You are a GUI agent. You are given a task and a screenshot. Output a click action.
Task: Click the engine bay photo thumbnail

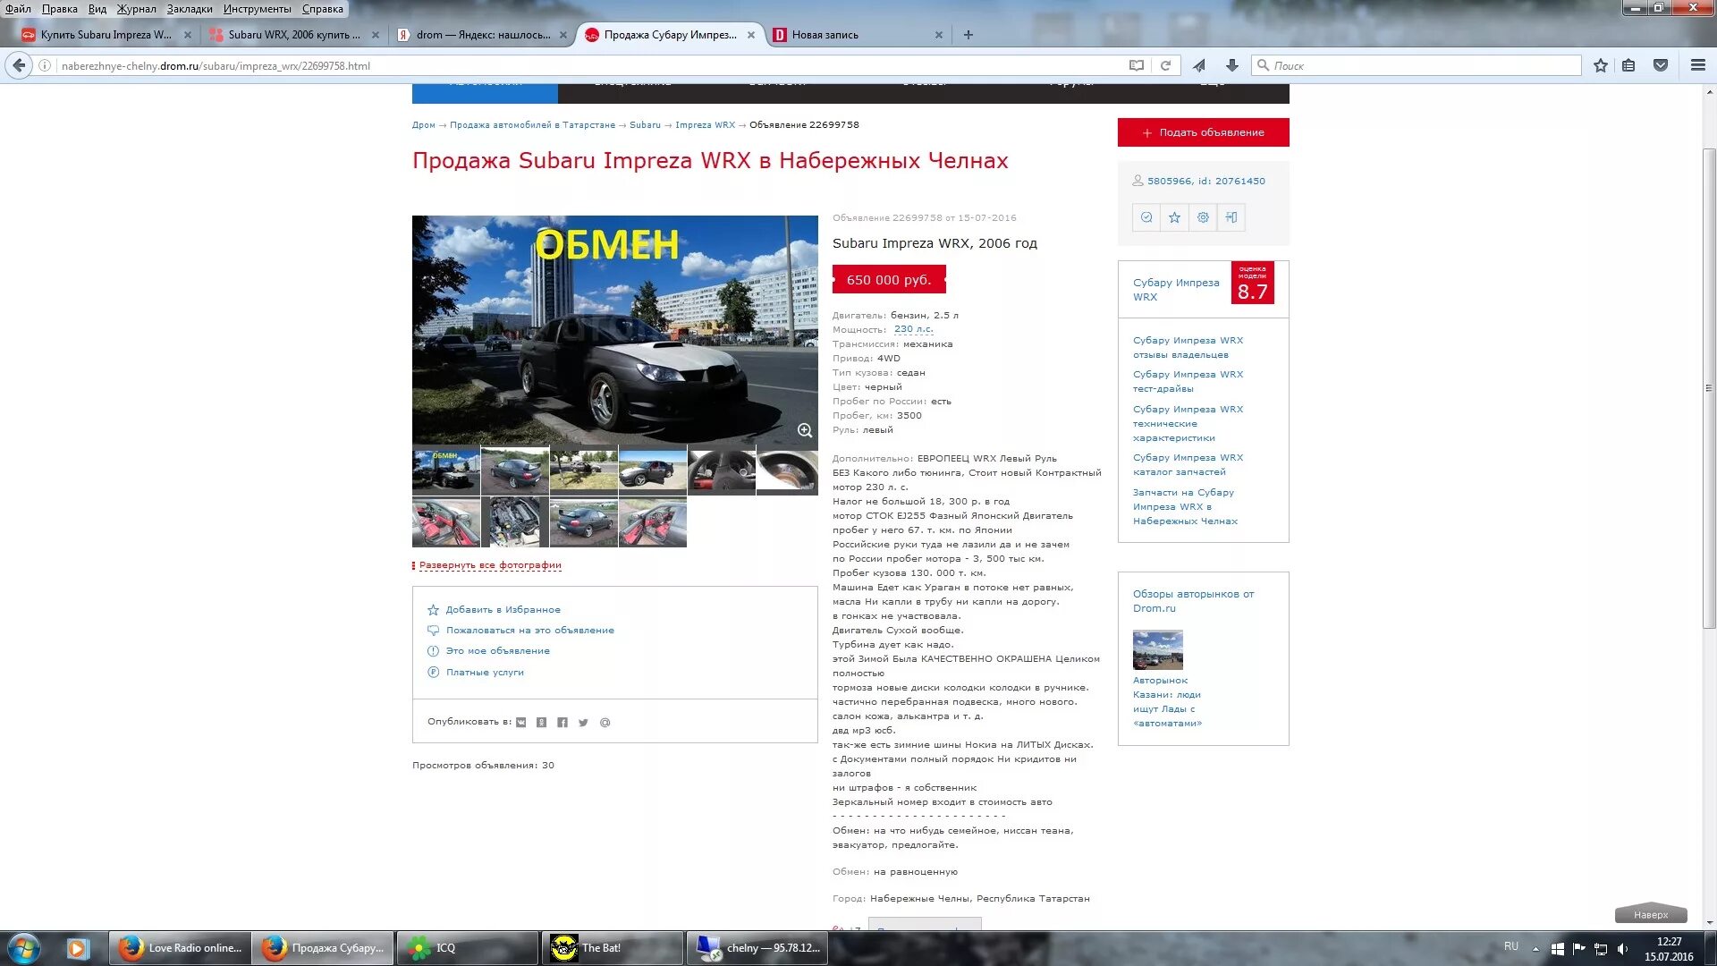click(x=515, y=523)
